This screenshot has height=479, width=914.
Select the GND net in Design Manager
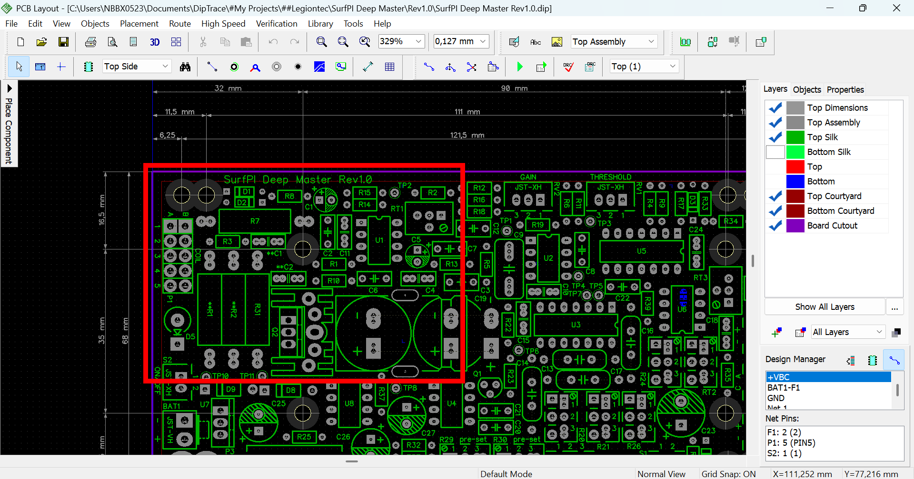click(776, 398)
